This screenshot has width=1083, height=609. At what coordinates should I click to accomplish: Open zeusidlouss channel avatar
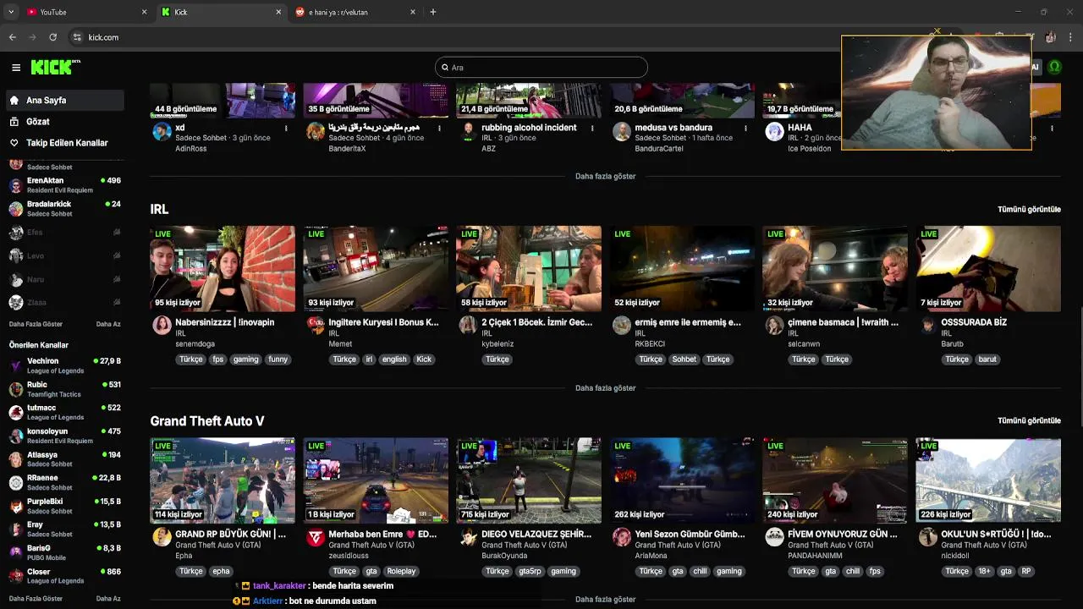click(315, 537)
